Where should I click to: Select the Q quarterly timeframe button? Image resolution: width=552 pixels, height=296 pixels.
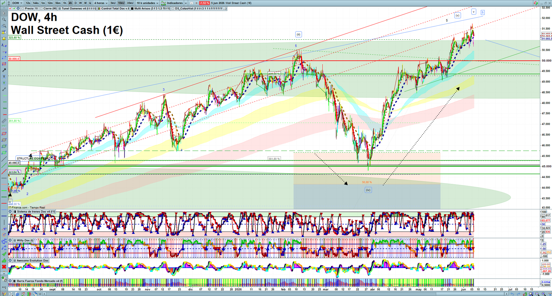(90, 3)
